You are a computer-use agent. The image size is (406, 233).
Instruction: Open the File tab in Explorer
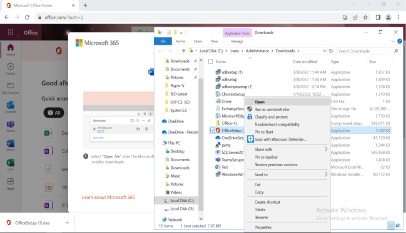(163, 41)
